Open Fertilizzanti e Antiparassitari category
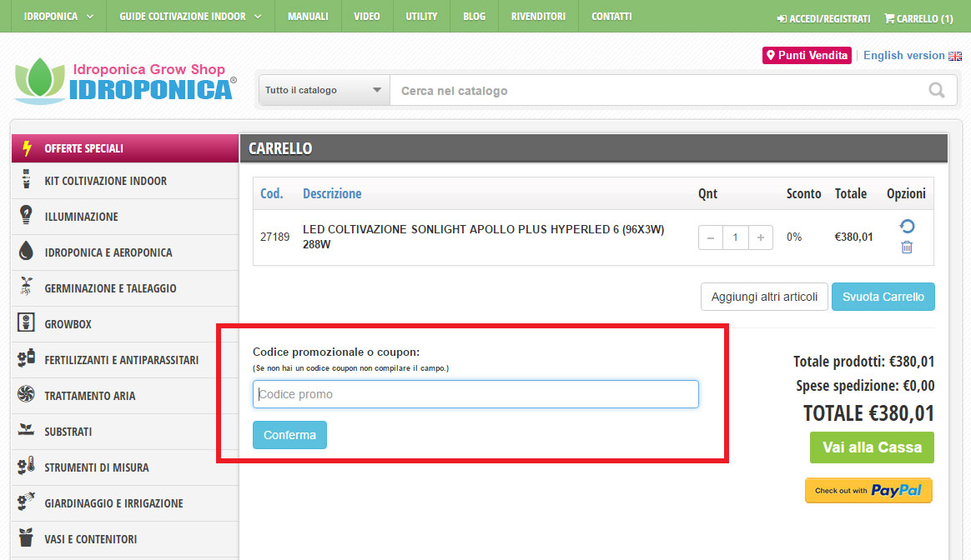 click(125, 360)
